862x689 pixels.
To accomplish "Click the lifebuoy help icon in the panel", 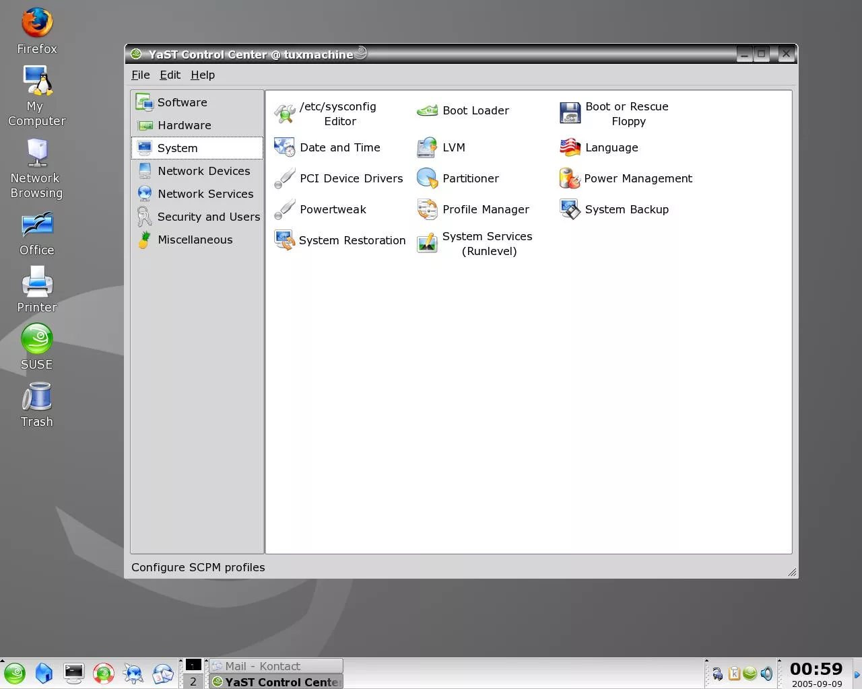I will coord(103,674).
